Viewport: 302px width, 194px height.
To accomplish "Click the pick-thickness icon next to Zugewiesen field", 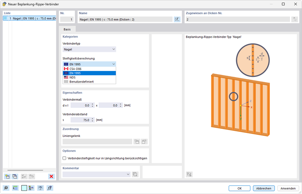I will point(295,19).
